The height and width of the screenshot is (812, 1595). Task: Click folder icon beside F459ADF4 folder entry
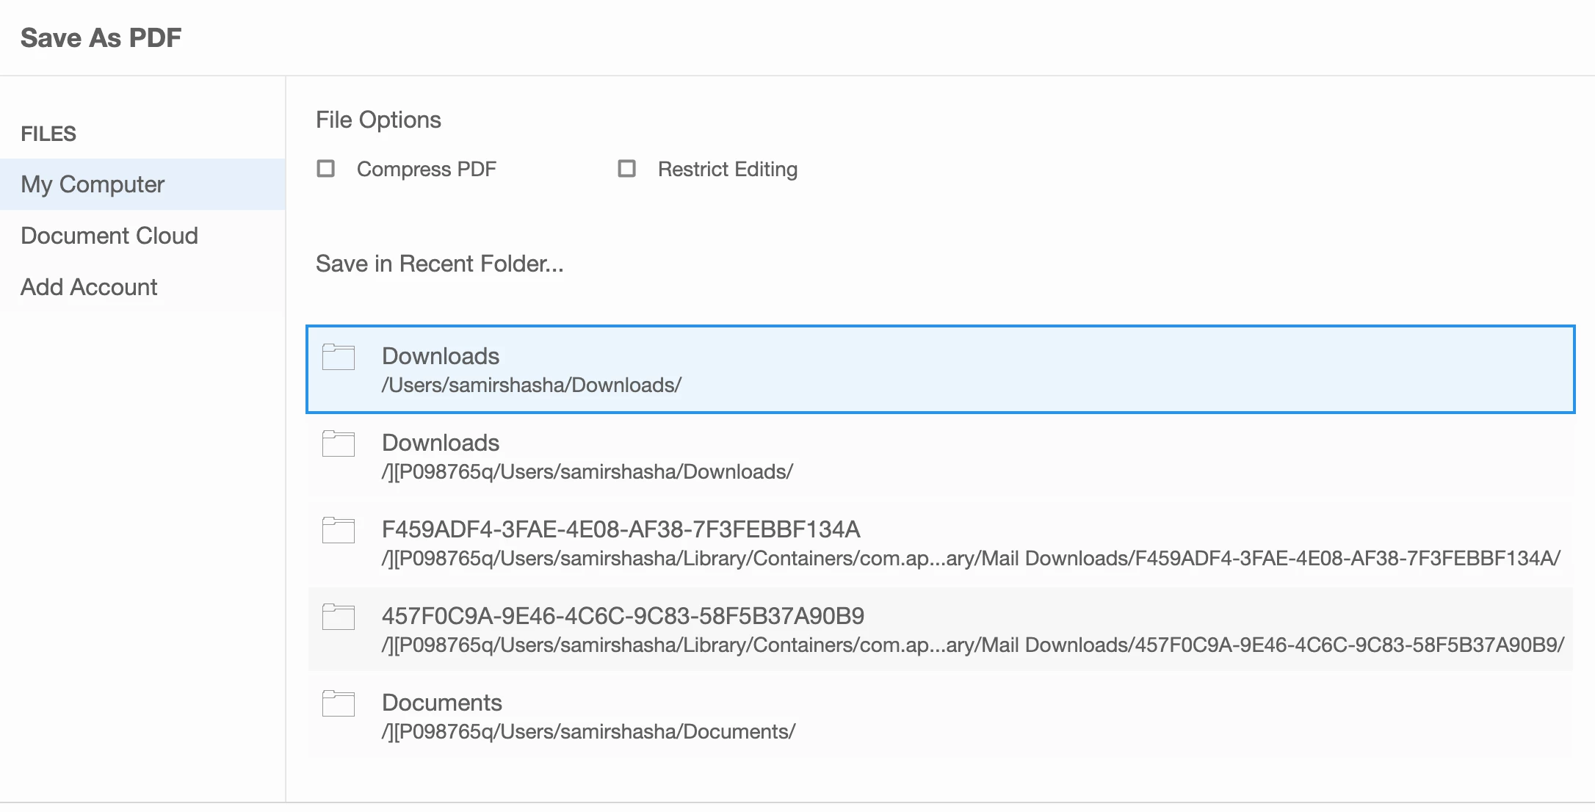(339, 530)
